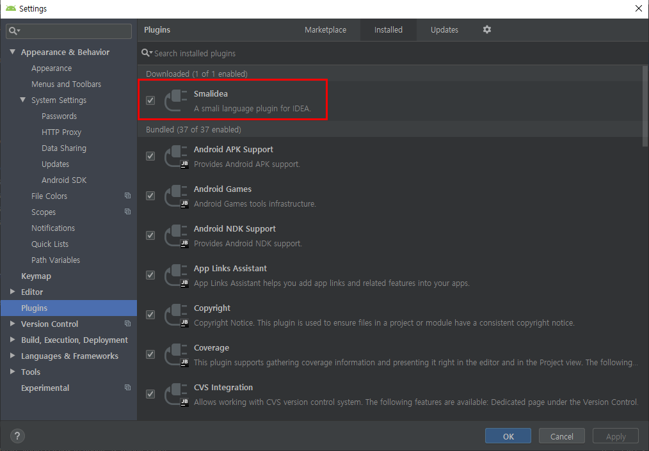Expand the Languages & Frameworks section
The height and width of the screenshot is (451, 649).
(x=12, y=356)
